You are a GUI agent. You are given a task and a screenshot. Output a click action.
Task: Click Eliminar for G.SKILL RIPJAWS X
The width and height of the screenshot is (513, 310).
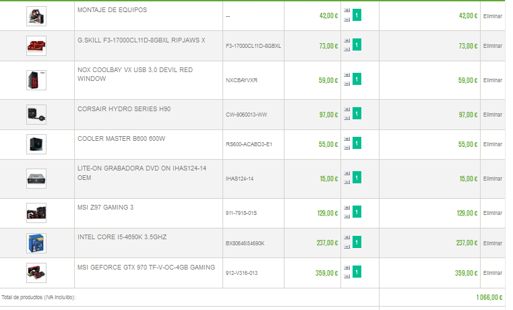[492, 46]
